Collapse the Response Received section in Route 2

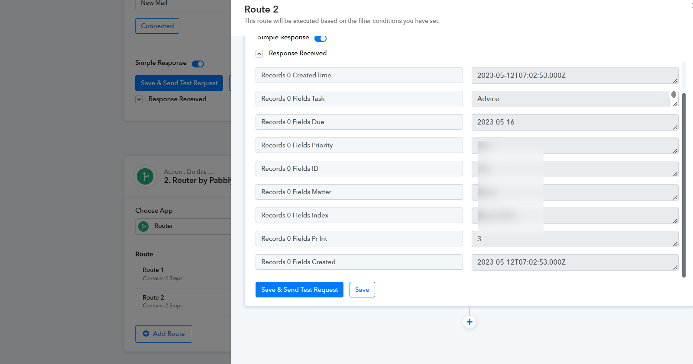(259, 54)
